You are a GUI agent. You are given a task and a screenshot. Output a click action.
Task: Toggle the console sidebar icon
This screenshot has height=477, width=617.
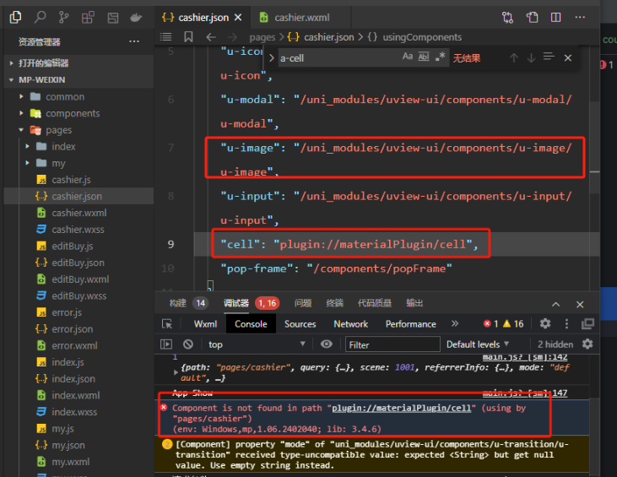tap(166, 344)
